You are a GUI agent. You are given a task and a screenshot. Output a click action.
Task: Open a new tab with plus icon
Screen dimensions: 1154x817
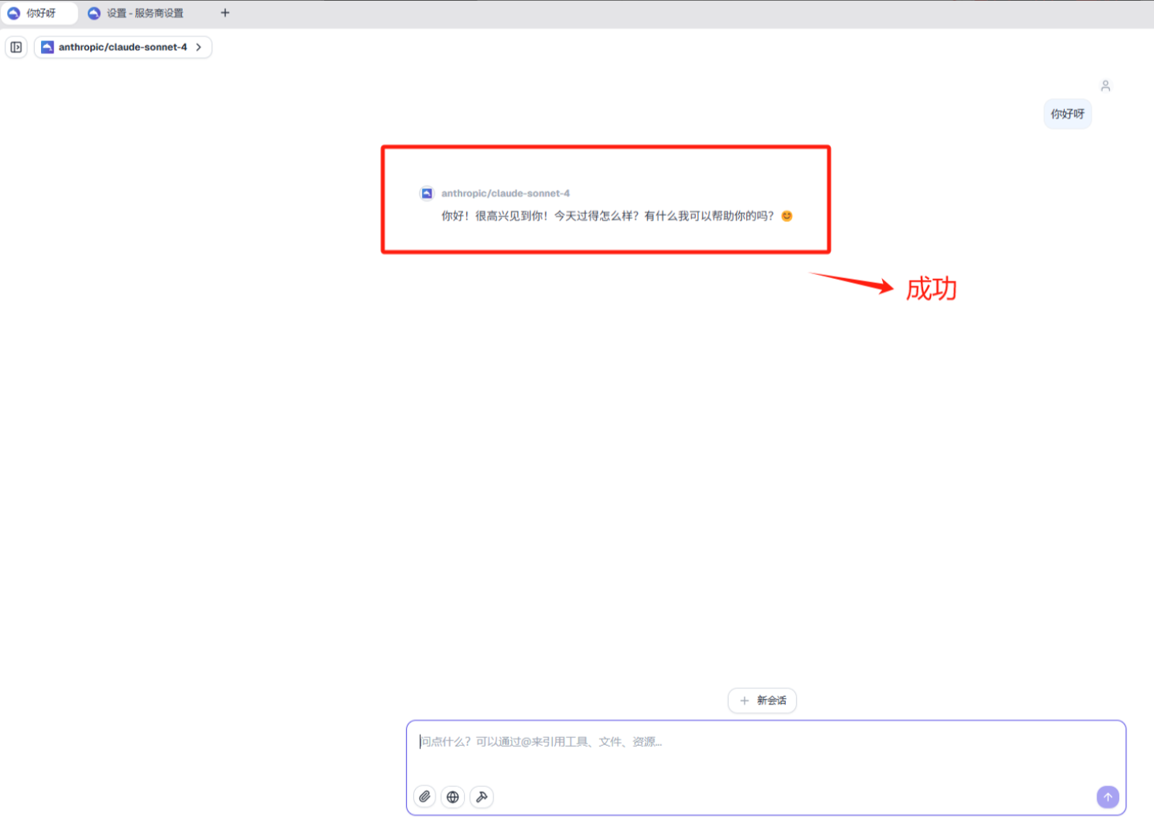225,13
